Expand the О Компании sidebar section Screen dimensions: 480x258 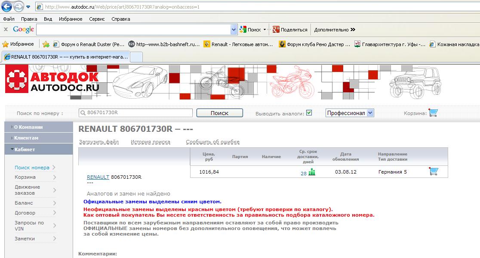[39, 127]
